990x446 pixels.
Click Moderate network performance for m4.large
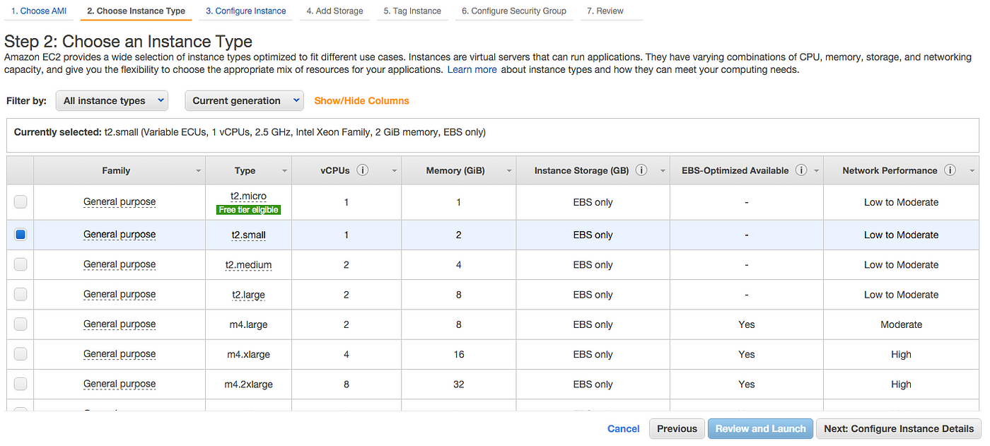point(901,324)
